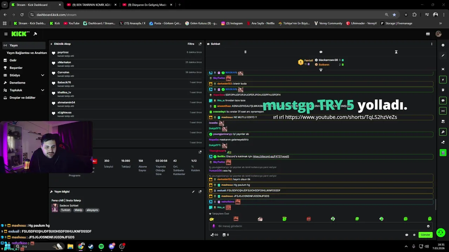Viewport: 449px width, 252px height.
Task: Select Yayın in the left sidebar
Action: [24, 45]
